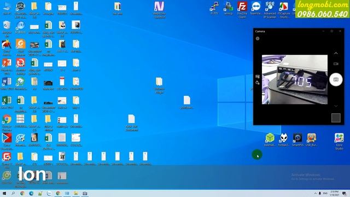Select the Excel desktop shortcut
The image size is (350, 197).
[7, 102]
